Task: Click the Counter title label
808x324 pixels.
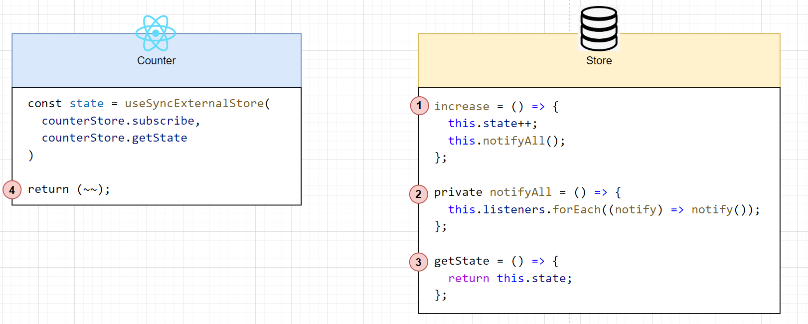Action: (156, 61)
